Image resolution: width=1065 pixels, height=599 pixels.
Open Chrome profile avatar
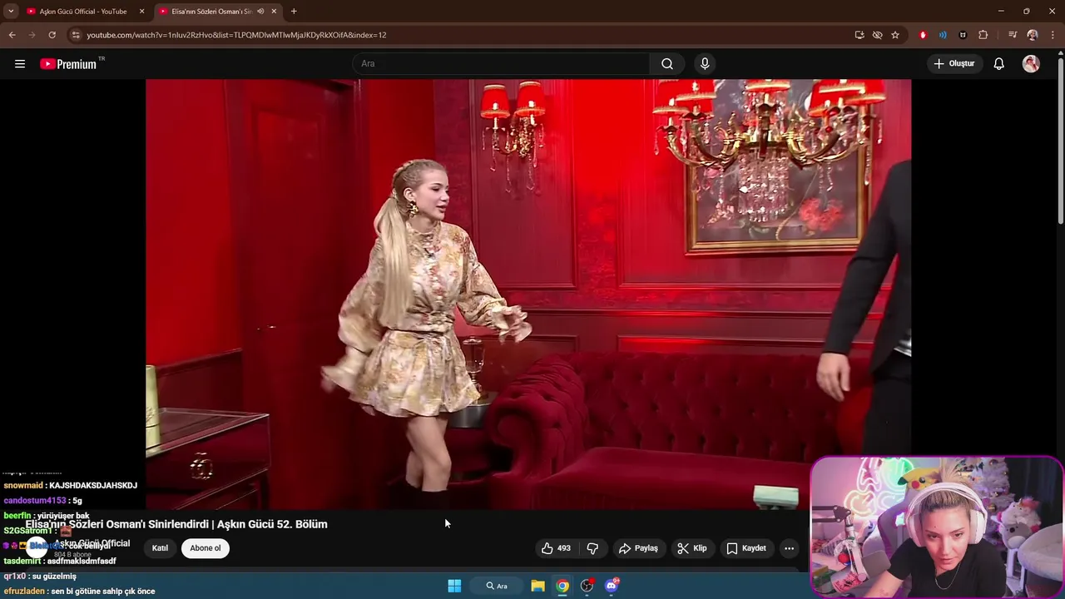[x=1033, y=35]
